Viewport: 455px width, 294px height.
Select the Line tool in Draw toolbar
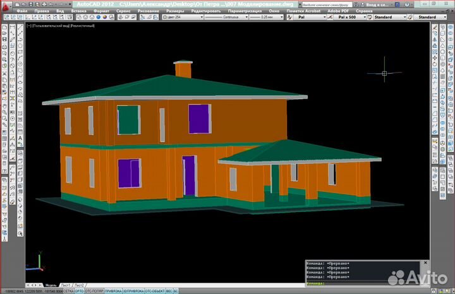click(x=20, y=28)
